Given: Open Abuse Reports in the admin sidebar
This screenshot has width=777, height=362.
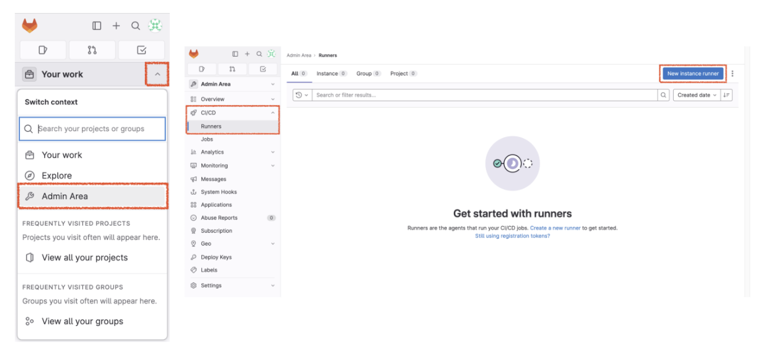Looking at the screenshot, I should [x=232, y=218].
